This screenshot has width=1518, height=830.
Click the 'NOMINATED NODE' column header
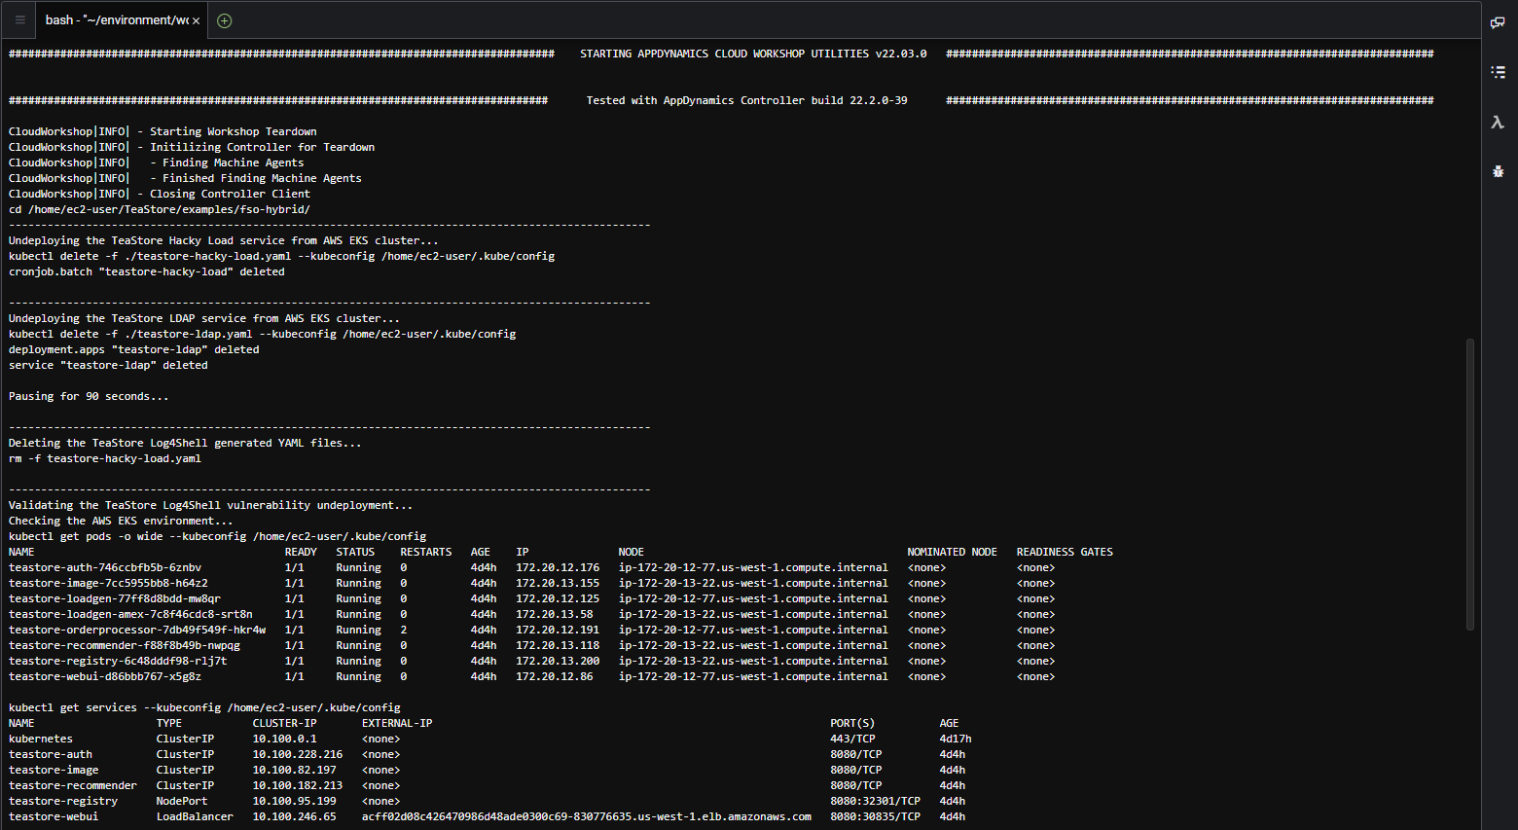click(953, 552)
